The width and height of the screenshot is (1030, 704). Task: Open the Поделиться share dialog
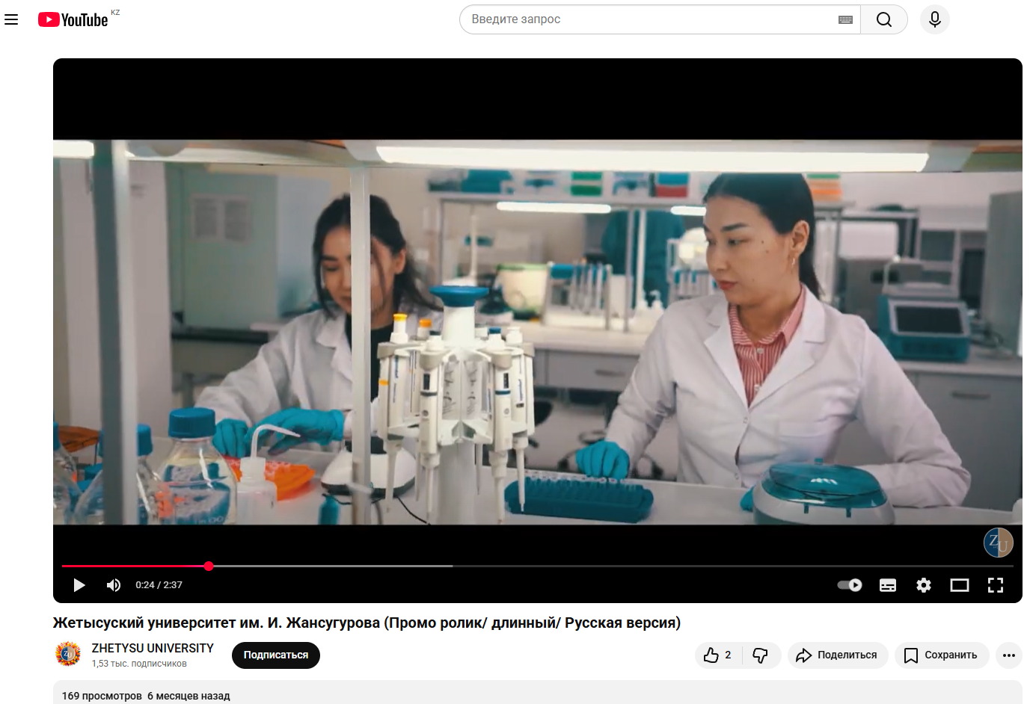click(x=837, y=655)
